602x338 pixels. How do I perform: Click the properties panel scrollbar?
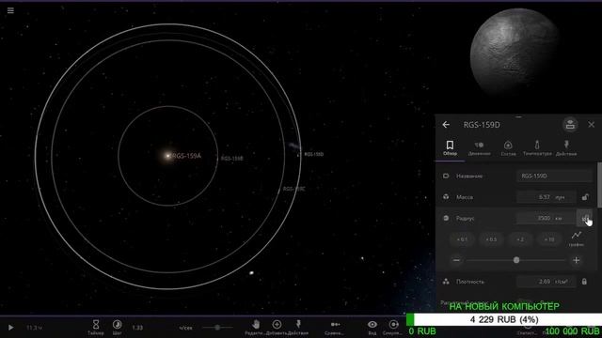(x=600, y=185)
